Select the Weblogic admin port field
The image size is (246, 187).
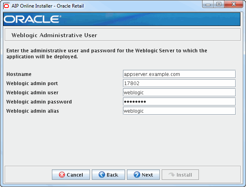[x=179, y=83]
